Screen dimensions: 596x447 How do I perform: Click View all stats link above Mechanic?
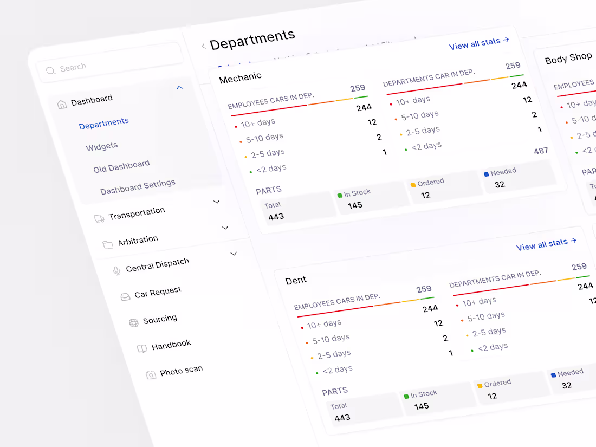[478, 43]
